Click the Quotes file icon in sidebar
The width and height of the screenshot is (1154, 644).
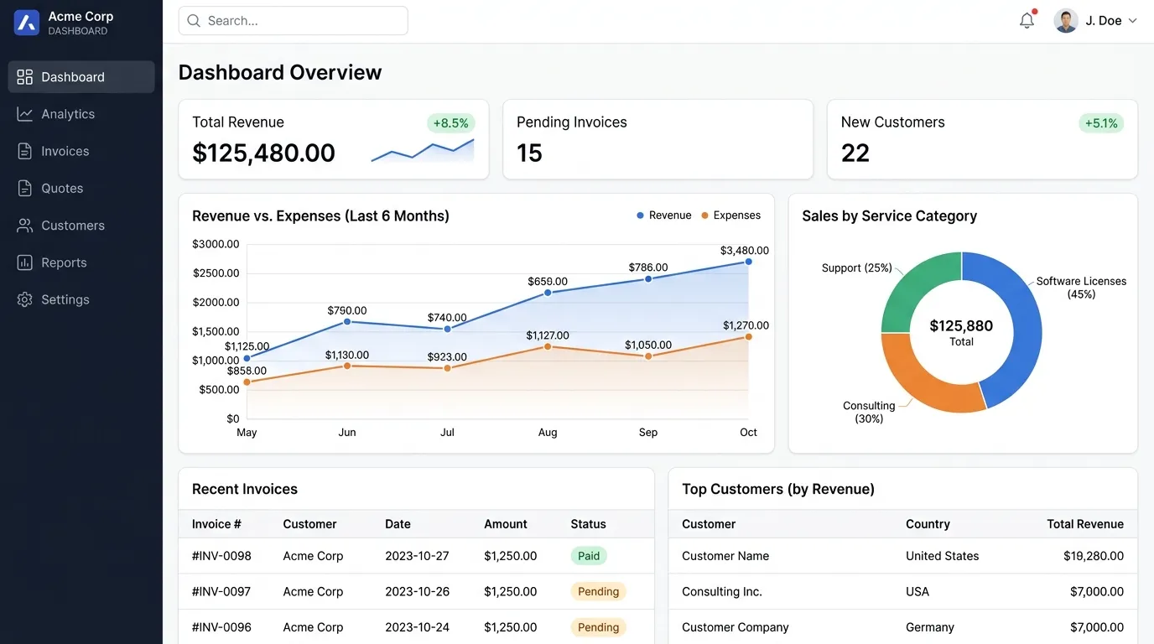tap(25, 188)
